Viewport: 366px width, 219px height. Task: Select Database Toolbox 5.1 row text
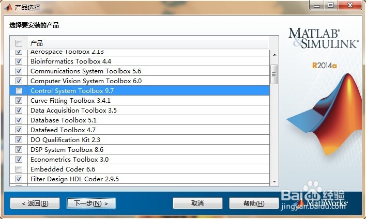point(64,120)
